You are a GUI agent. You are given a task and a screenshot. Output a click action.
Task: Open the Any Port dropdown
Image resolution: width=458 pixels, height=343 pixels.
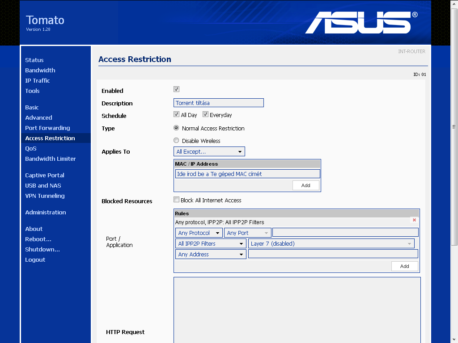pyautogui.click(x=247, y=233)
